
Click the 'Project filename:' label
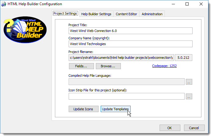81,52
